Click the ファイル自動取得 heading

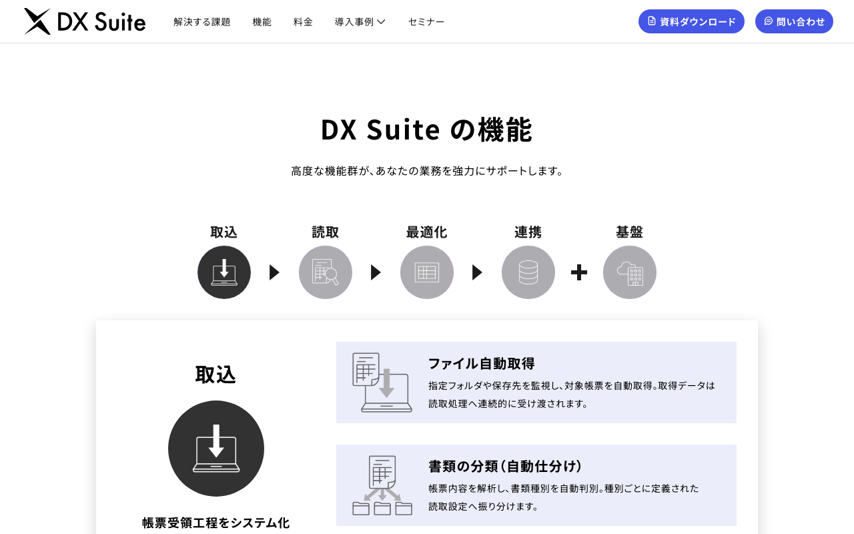click(x=482, y=364)
